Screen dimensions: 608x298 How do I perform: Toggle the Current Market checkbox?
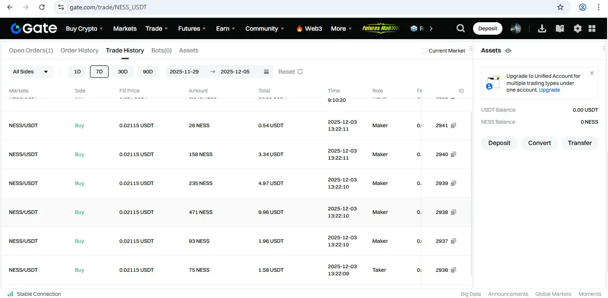(424, 51)
